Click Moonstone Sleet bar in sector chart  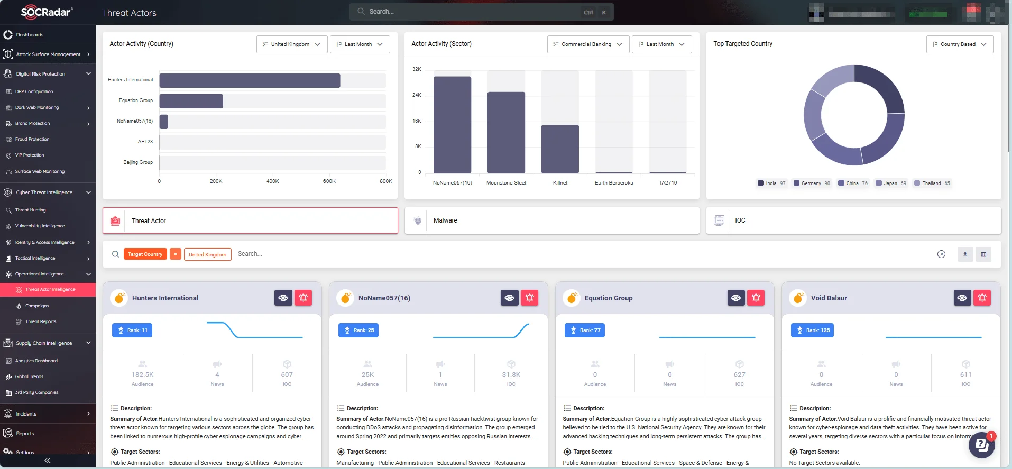506,133
